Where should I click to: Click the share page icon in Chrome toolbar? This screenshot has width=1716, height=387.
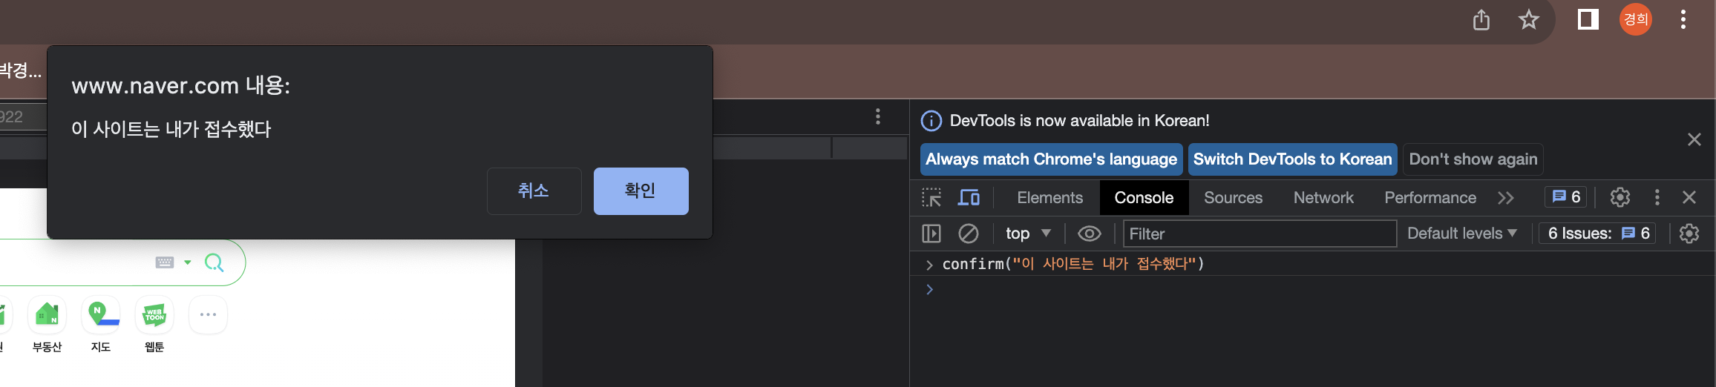[x=1481, y=19]
